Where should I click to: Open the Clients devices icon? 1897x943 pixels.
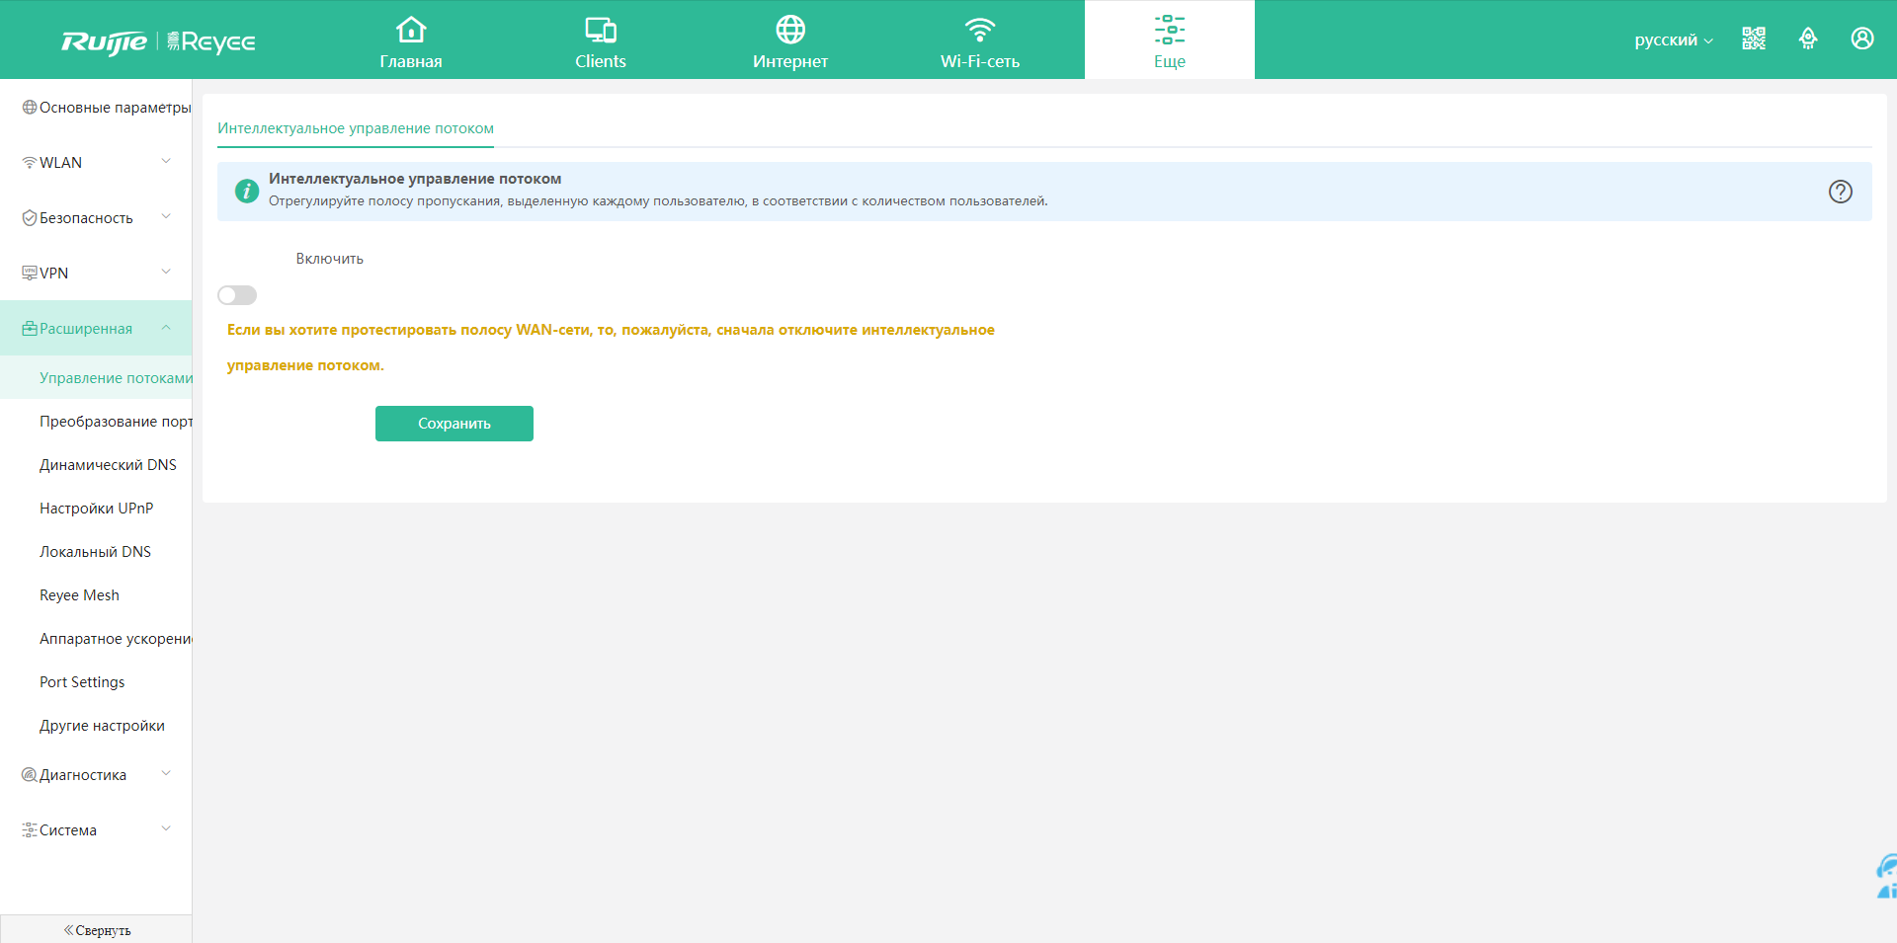(601, 30)
